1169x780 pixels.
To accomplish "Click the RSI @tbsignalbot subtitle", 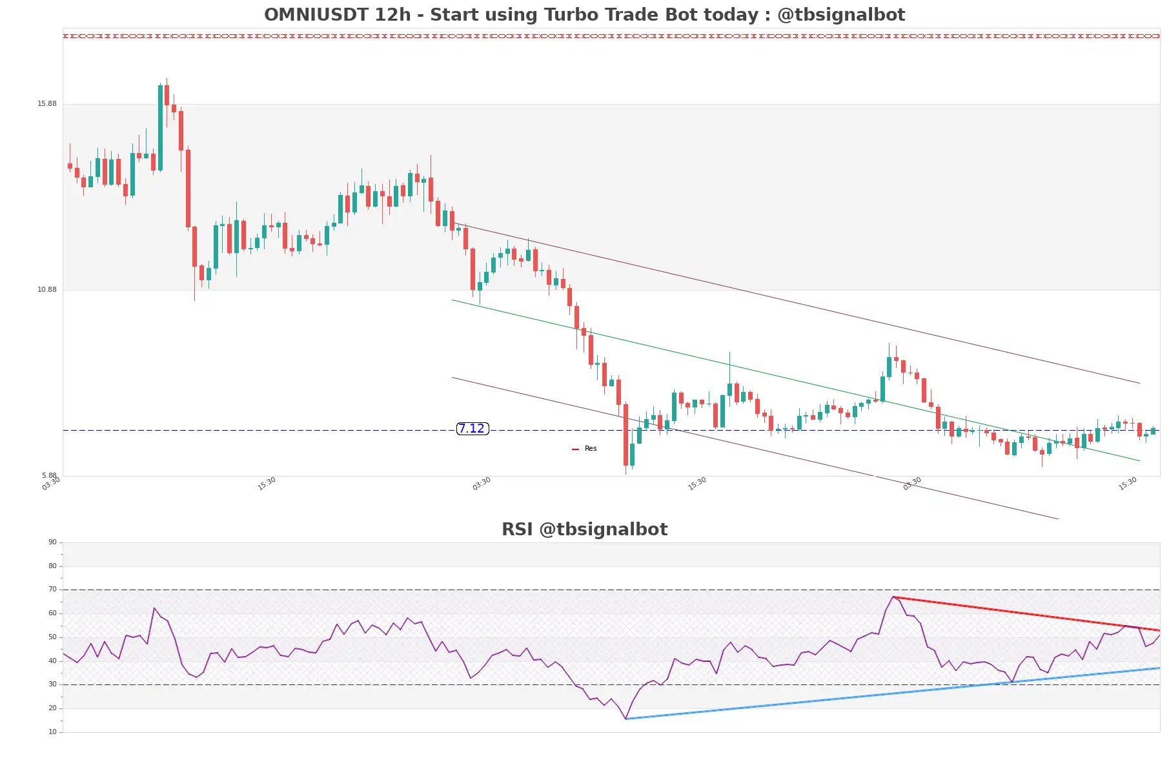I will [584, 529].
